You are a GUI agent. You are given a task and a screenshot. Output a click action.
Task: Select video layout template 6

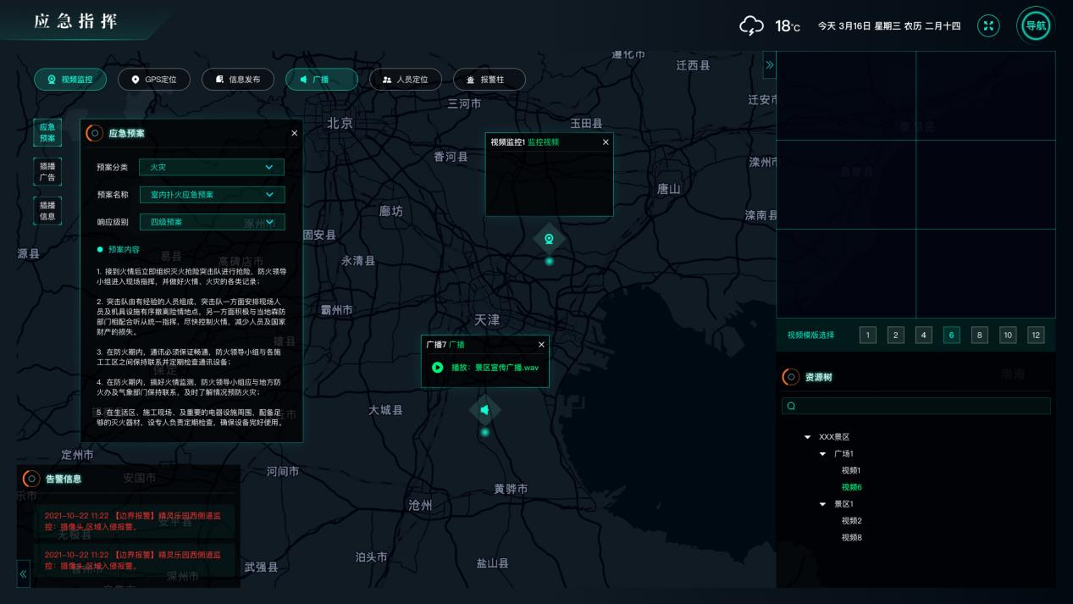click(x=952, y=335)
